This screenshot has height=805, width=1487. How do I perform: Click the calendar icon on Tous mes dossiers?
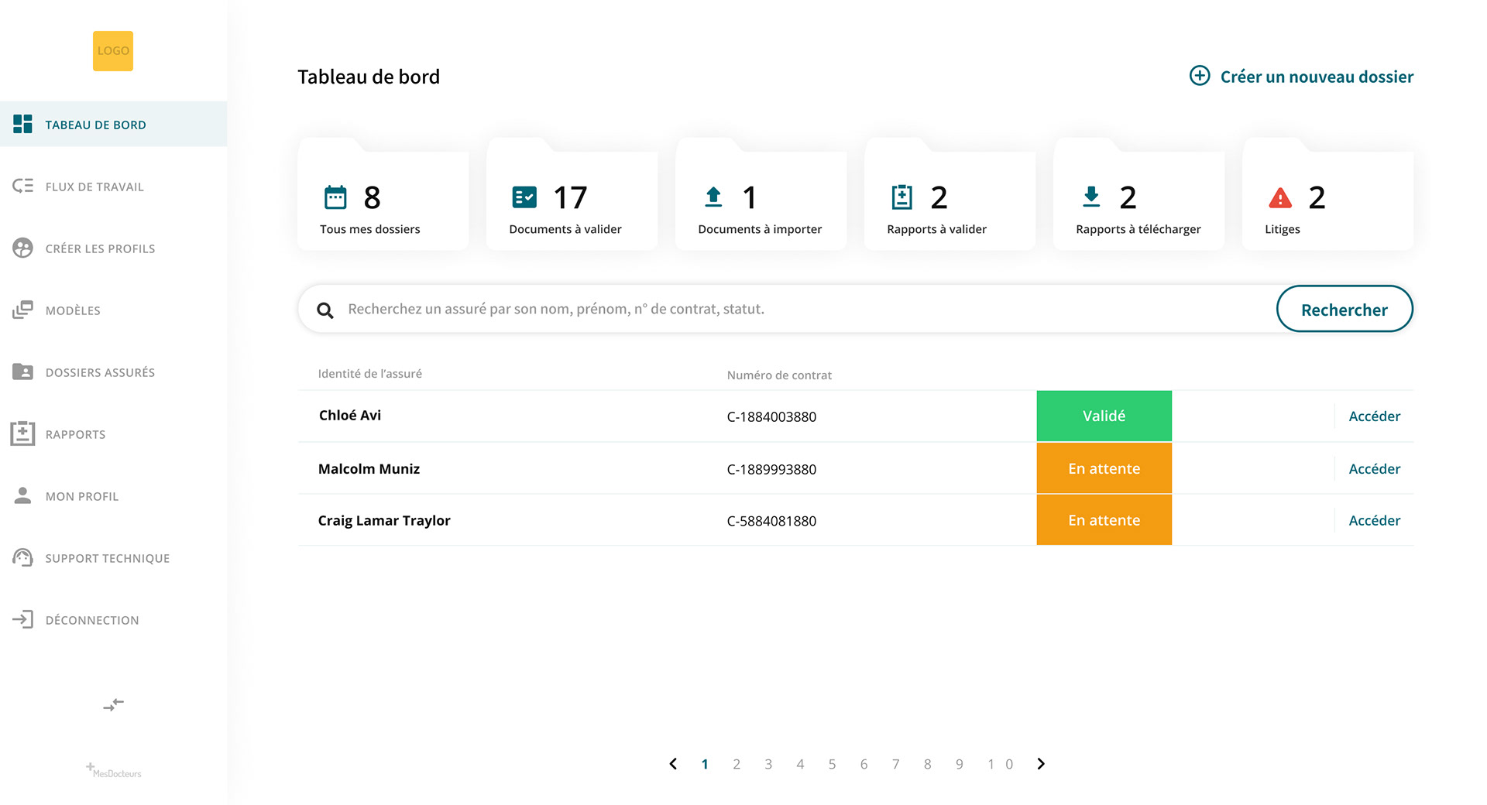[335, 197]
